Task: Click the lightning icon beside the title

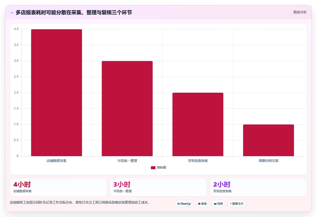Action: [12, 13]
